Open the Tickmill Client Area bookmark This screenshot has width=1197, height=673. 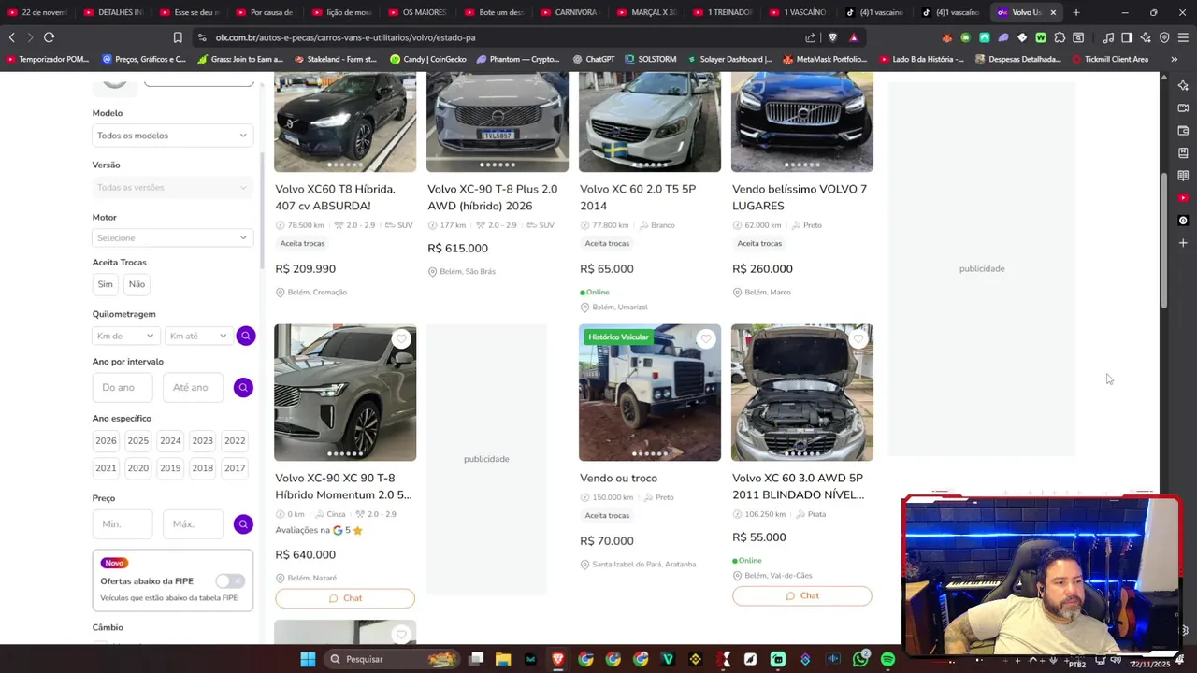[1109, 59]
